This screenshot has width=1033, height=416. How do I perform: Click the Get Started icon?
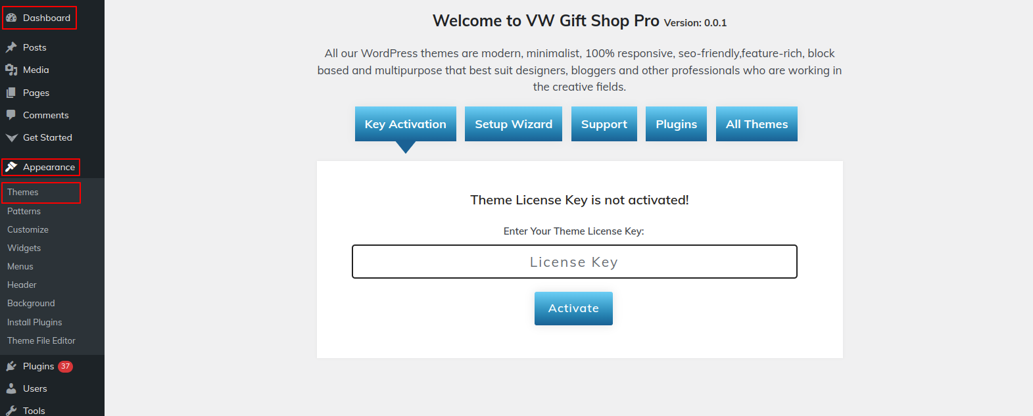pyautogui.click(x=11, y=137)
